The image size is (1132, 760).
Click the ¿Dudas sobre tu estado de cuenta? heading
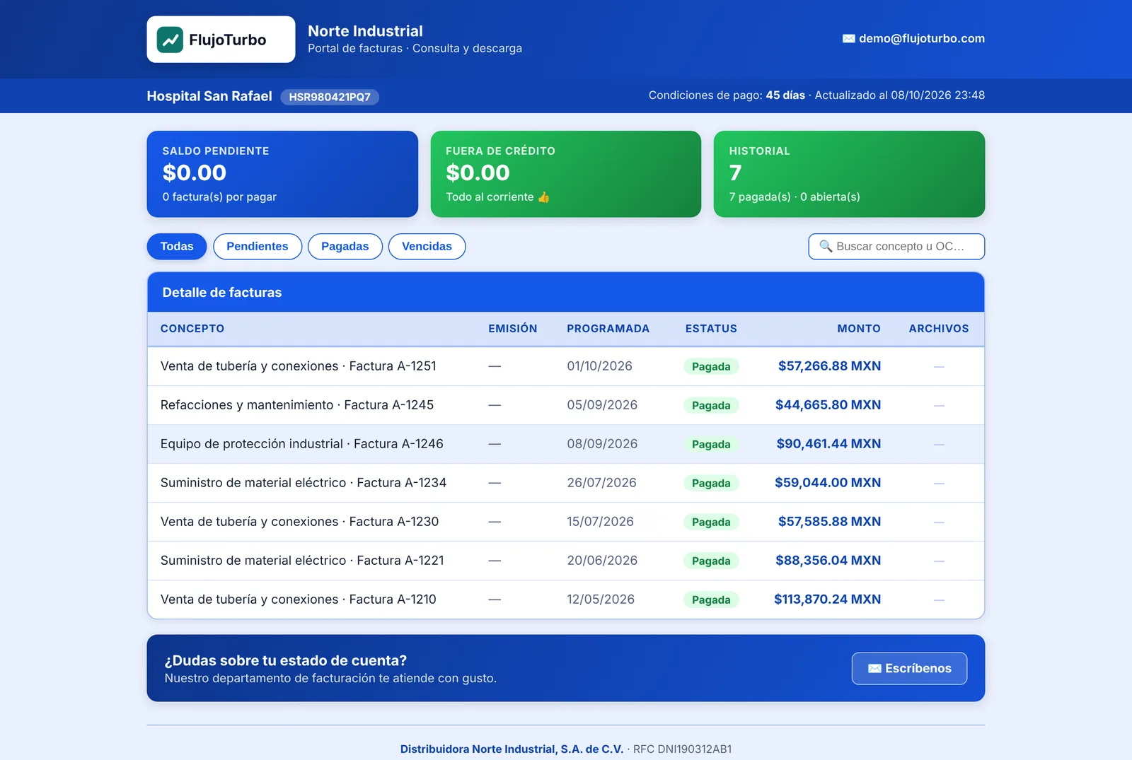pos(286,661)
